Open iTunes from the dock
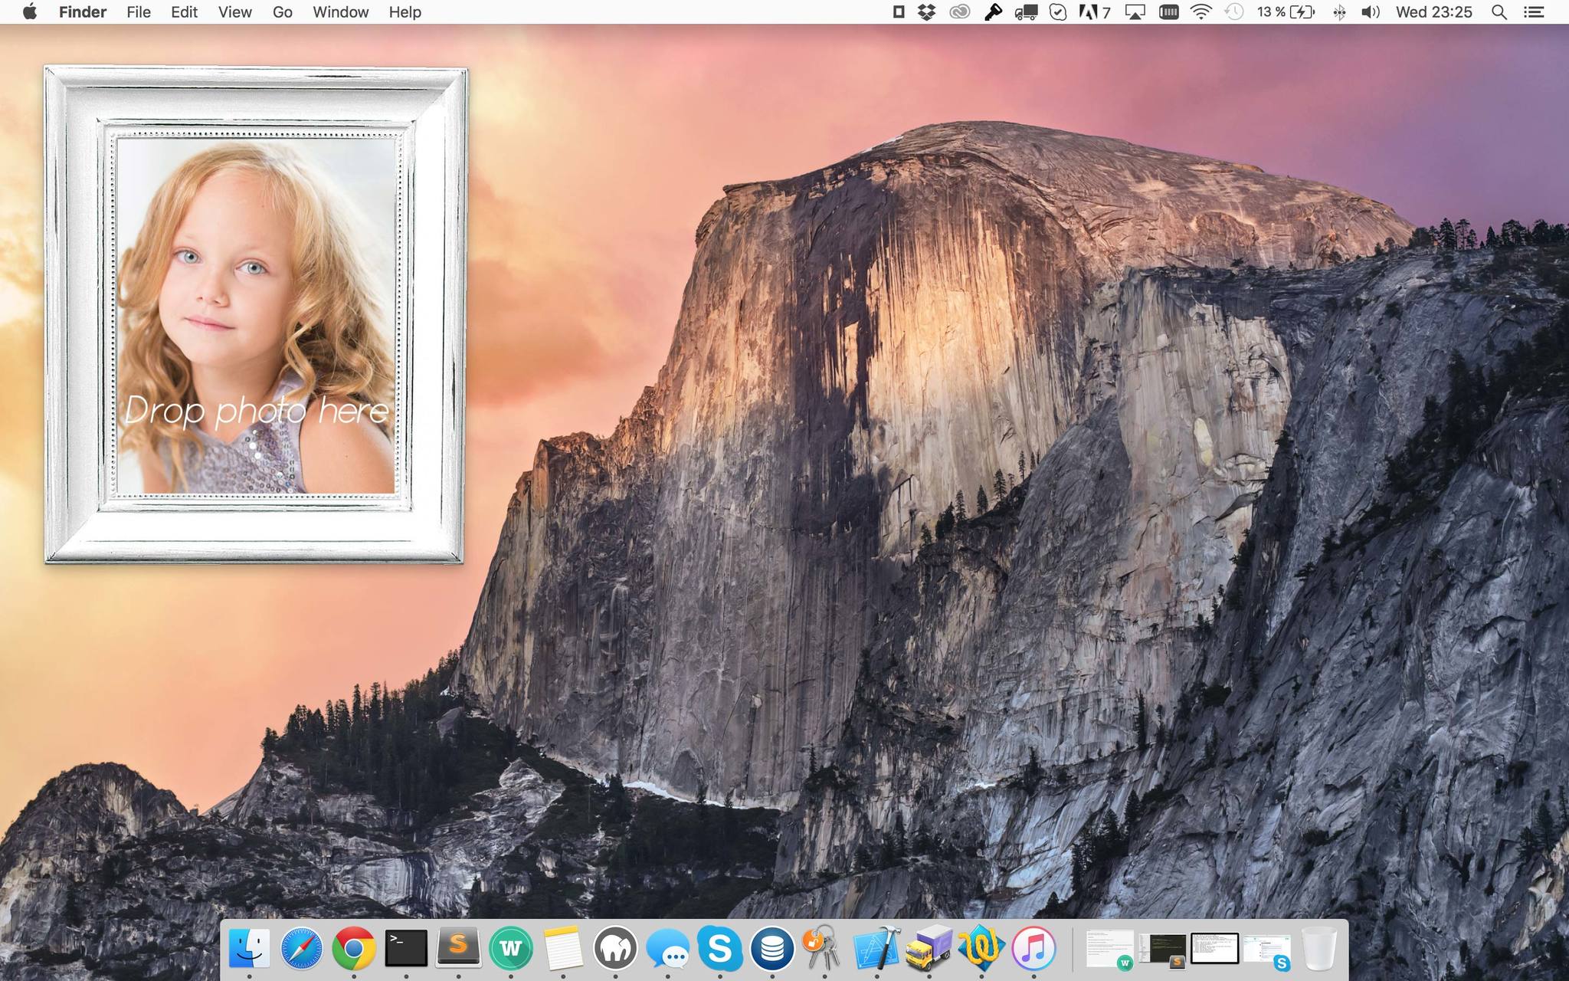This screenshot has height=981, width=1569. click(1033, 949)
